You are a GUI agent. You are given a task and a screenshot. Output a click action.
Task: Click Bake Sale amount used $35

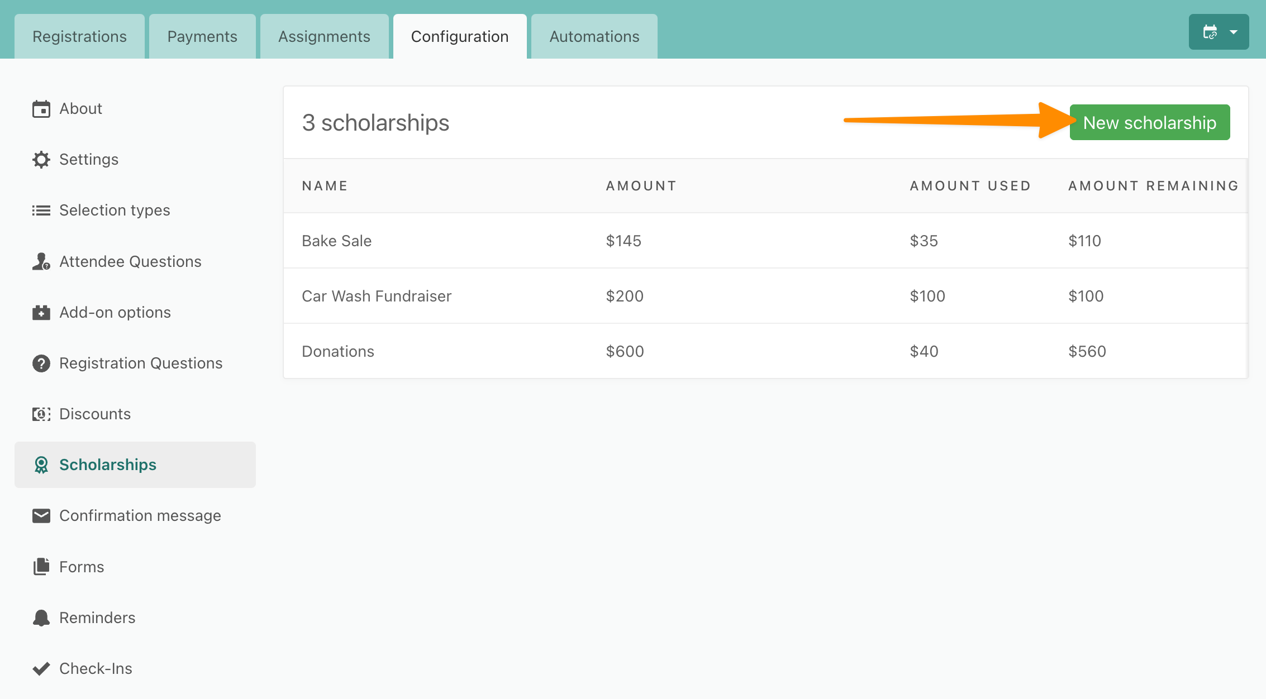coord(924,241)
